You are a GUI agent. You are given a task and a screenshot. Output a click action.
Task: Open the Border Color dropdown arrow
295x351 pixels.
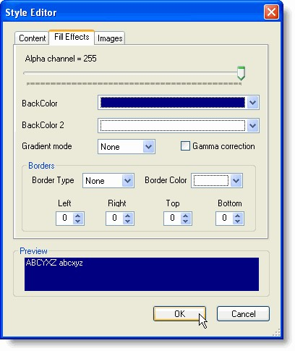(236, 180)
